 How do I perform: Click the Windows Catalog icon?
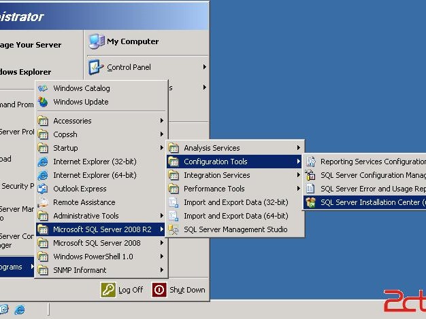pos(43,88)
